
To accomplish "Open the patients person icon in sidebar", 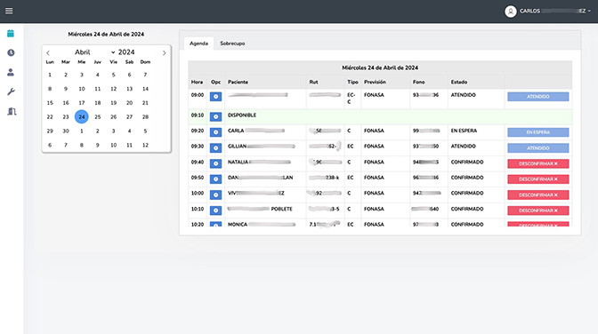I will [11, 72].
